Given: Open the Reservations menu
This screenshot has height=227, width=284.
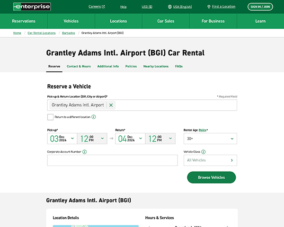Looking at the screenshot, I should 24,21.
